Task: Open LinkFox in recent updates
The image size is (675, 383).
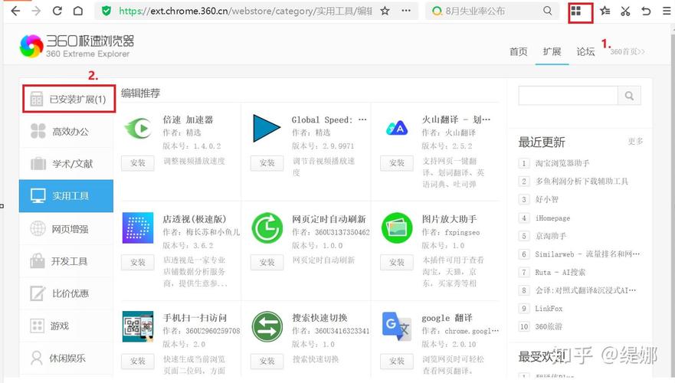Action: coord(549,308)
